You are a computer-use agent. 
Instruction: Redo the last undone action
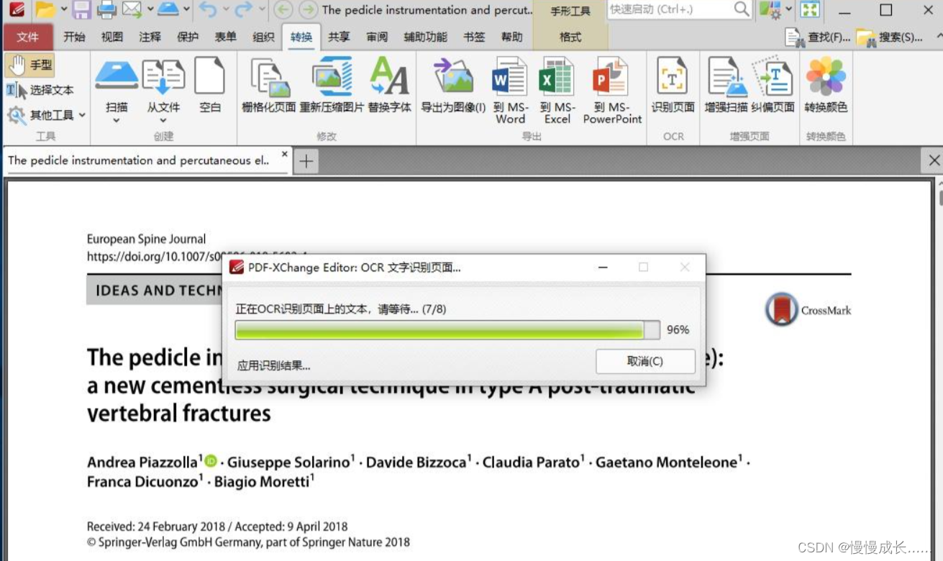point(244,9)
